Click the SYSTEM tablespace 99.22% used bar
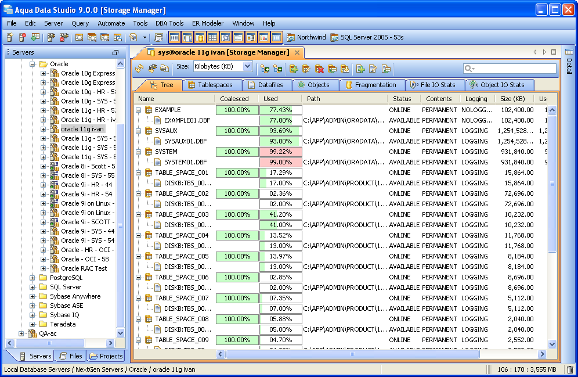Screen dimensions: 578x377 (280, 152)
